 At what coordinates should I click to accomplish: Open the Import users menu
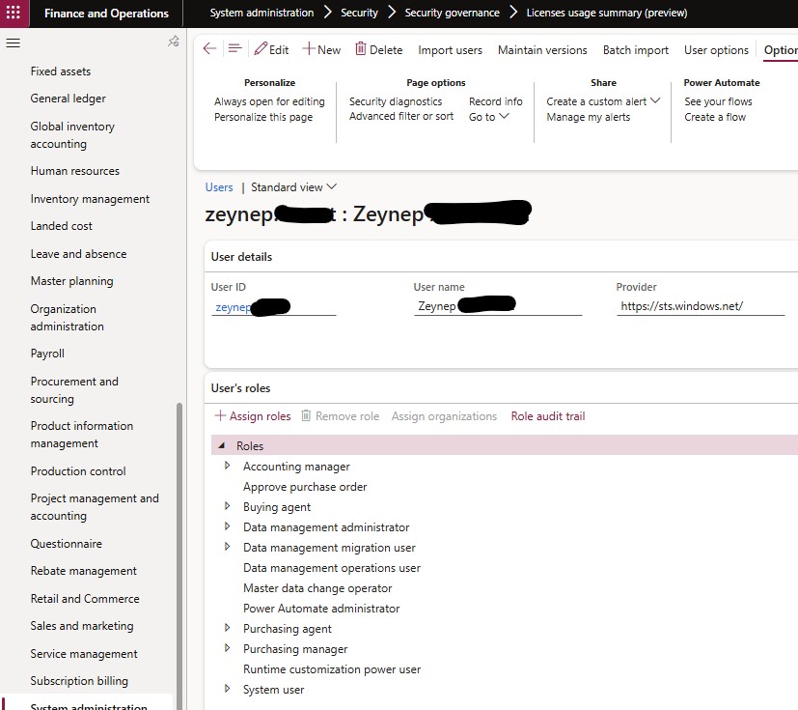[450, 50]
